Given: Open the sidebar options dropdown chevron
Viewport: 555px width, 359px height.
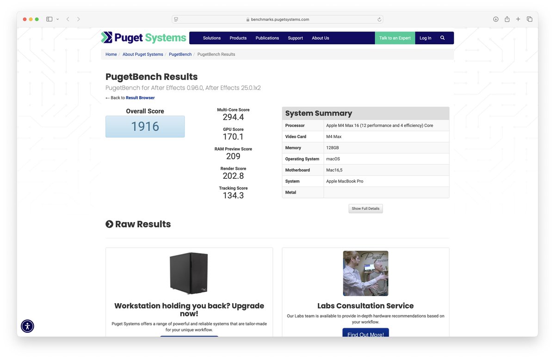Looking at the screenshot, I should click(x=57, y=19).
